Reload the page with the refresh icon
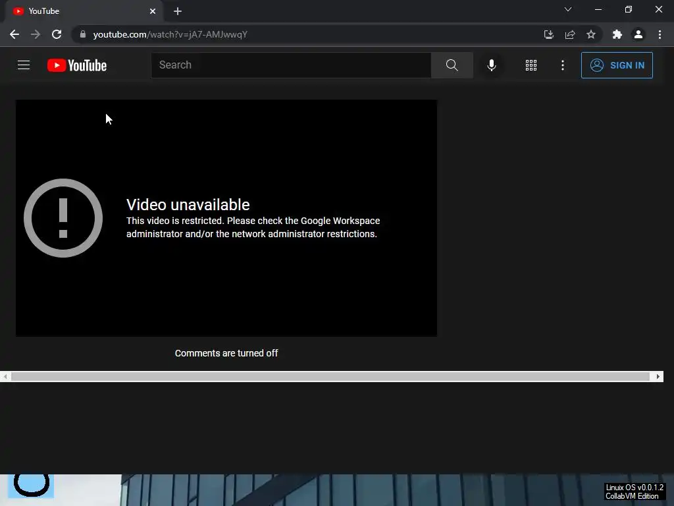 tap(57, 34)
